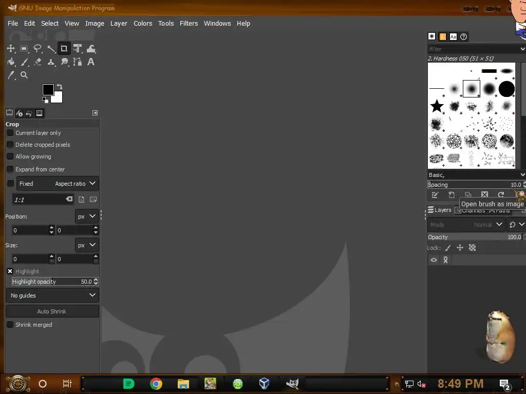The height and width of the screenshot is (394, 526).
Task: Select the Move tool
Action: pos(11,49)
